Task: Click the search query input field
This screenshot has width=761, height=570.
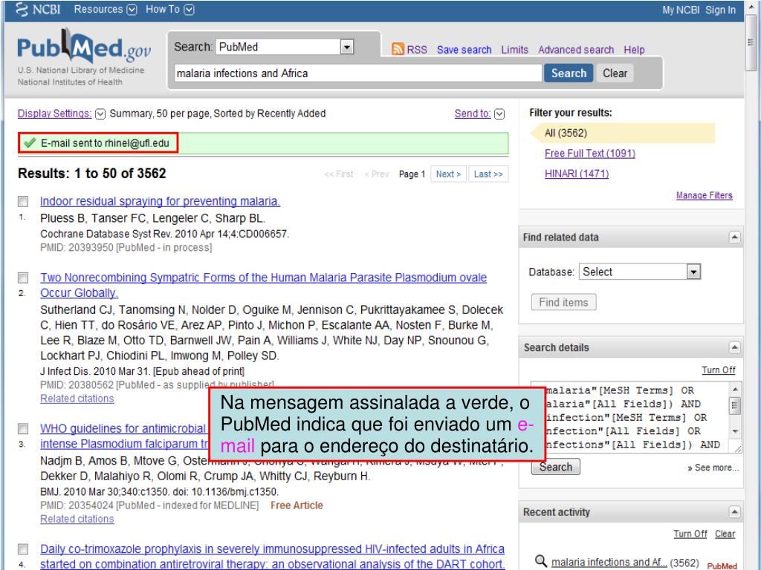Action: [358, 73]
